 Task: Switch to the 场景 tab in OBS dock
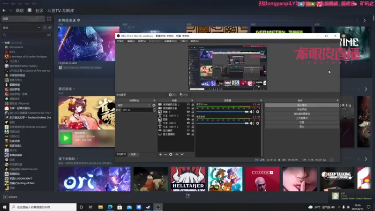(134, 154)
